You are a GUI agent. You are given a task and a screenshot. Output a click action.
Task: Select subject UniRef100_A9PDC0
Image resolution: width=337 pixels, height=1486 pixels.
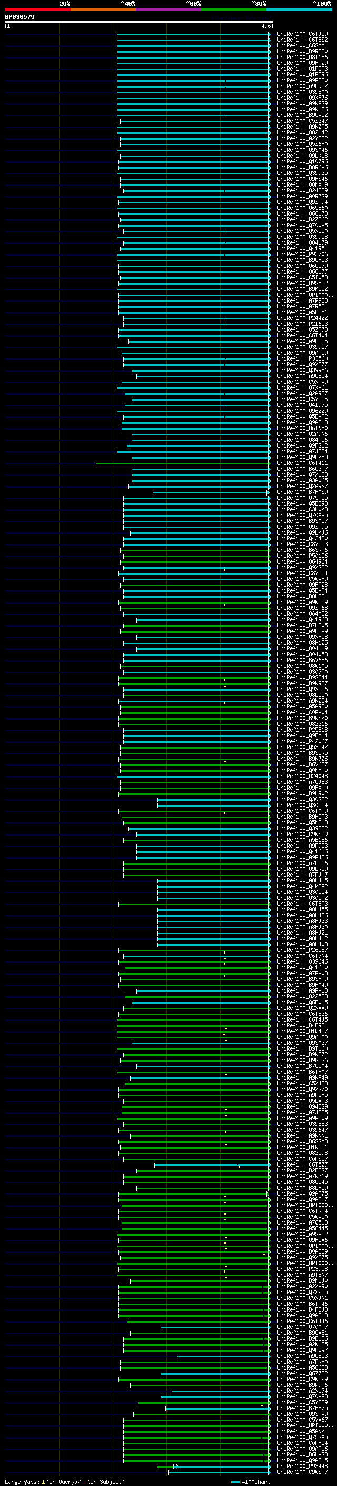[x=302, y=80]
